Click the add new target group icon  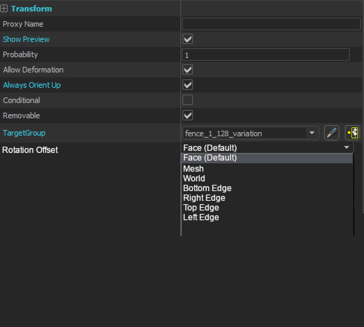click(x=352, y=133)
